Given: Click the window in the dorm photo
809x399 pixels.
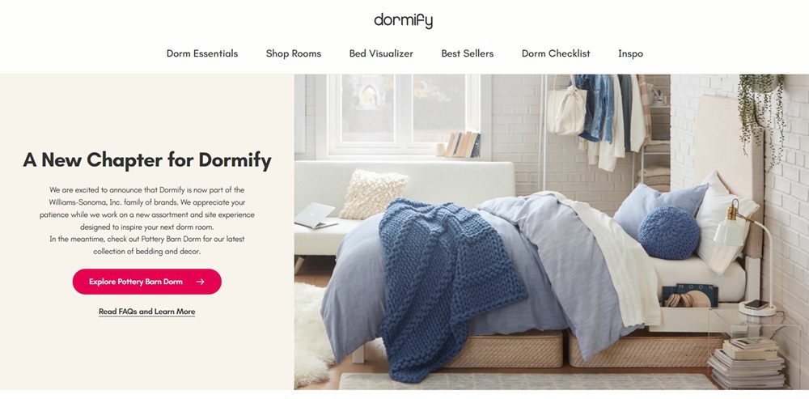Looking at the screenshot, I should click(x=404, y=115).
